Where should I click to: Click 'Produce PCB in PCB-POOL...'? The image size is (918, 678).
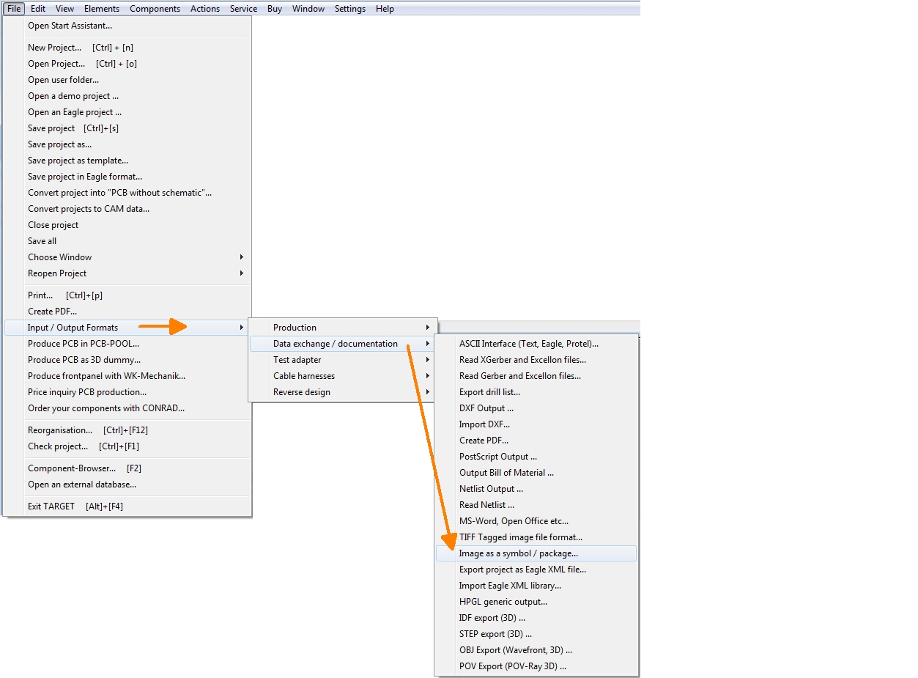click(84, 344)
